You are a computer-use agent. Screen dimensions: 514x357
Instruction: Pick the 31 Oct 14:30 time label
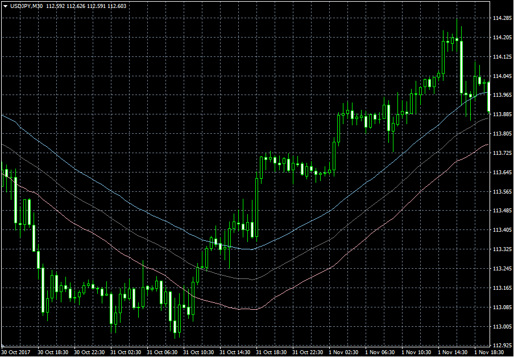(x=235, y=352)
